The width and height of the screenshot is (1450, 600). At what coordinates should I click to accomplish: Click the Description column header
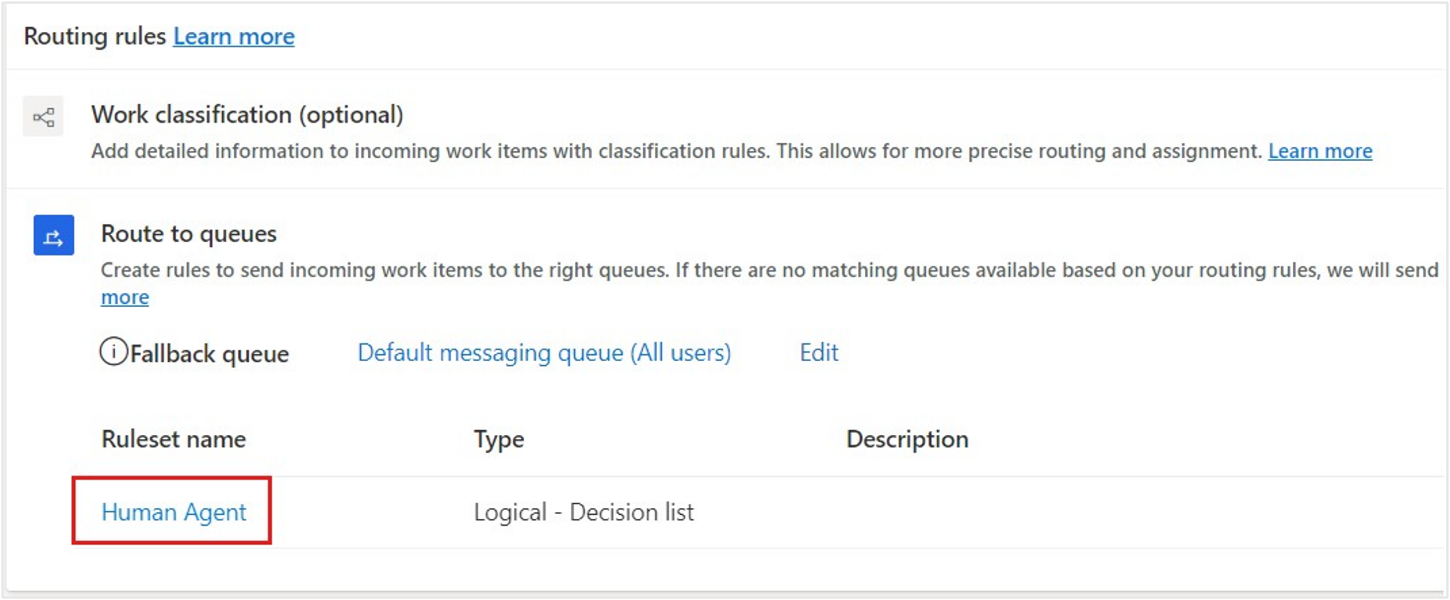907,440
